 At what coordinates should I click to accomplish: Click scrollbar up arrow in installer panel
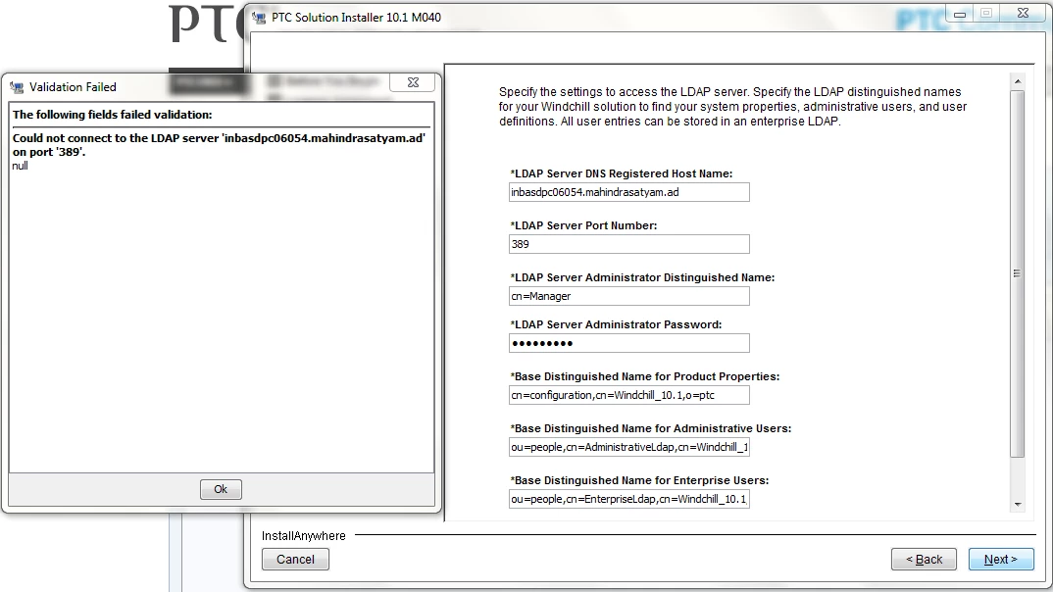1018,81
